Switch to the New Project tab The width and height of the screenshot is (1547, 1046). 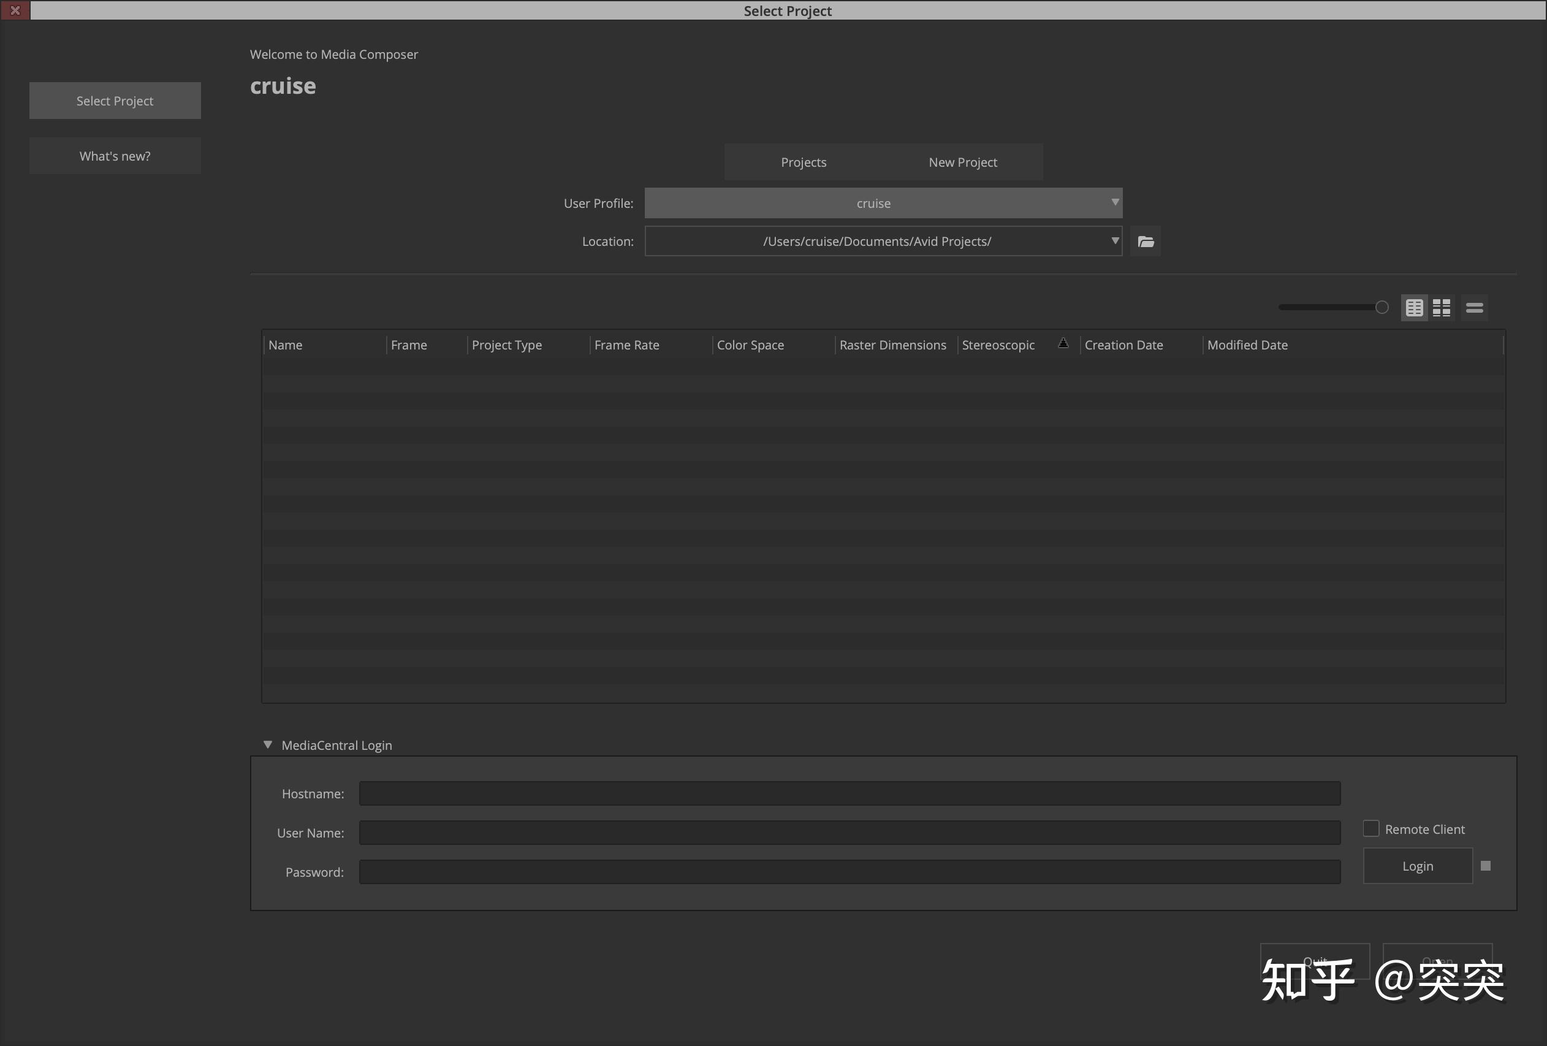(962, 162)
